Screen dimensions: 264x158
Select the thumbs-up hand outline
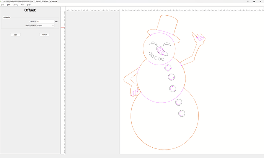coord(199,38)
